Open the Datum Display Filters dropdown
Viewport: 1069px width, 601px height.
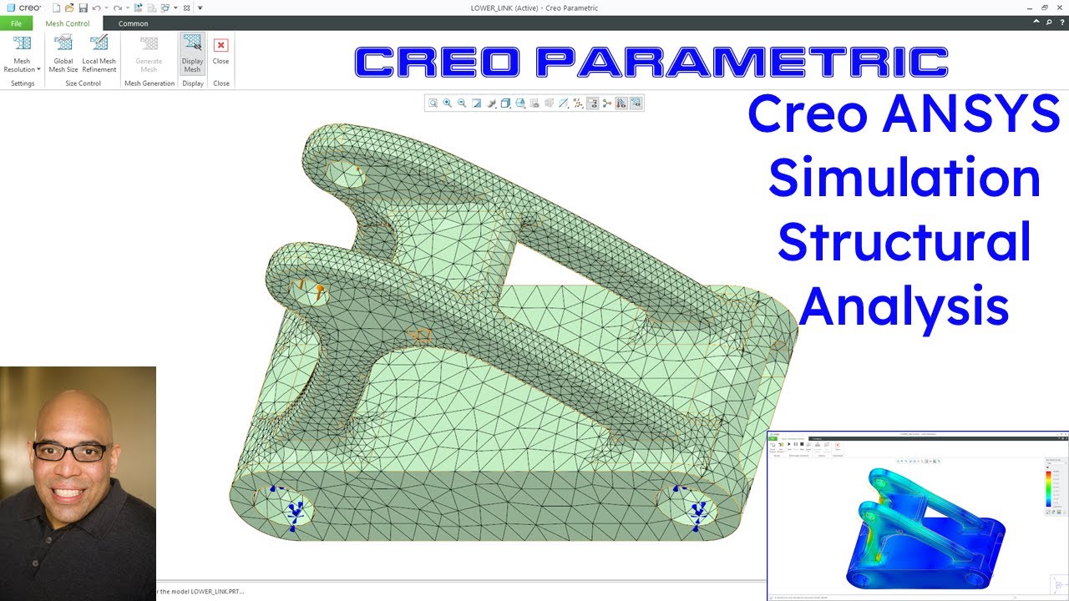(x=563, y=104)
